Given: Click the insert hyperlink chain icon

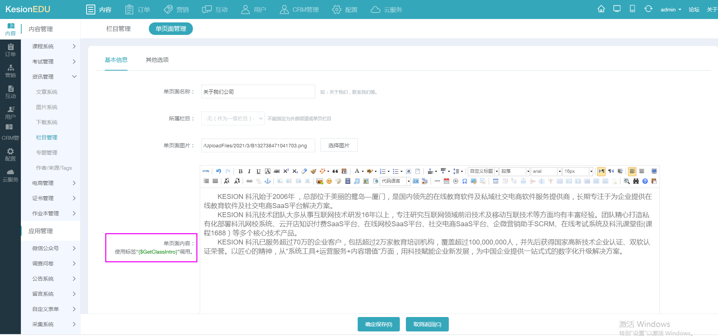Looking at the screenshot, I should (249, 181).
